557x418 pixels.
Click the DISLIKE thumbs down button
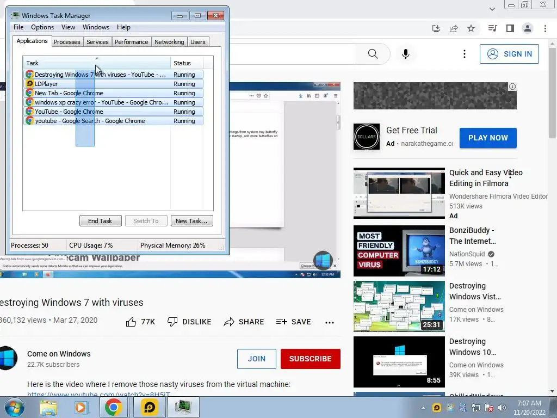tap(189, 322)
